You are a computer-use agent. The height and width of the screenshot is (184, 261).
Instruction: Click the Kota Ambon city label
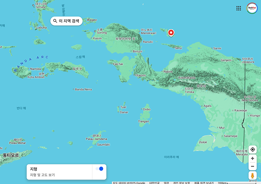tap(36, 77)
